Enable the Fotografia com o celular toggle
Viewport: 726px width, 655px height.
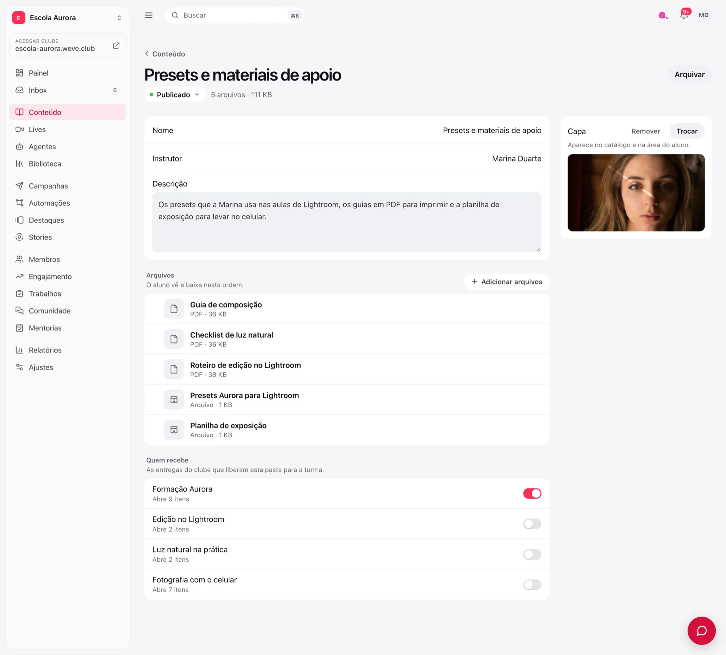point(532,584)
